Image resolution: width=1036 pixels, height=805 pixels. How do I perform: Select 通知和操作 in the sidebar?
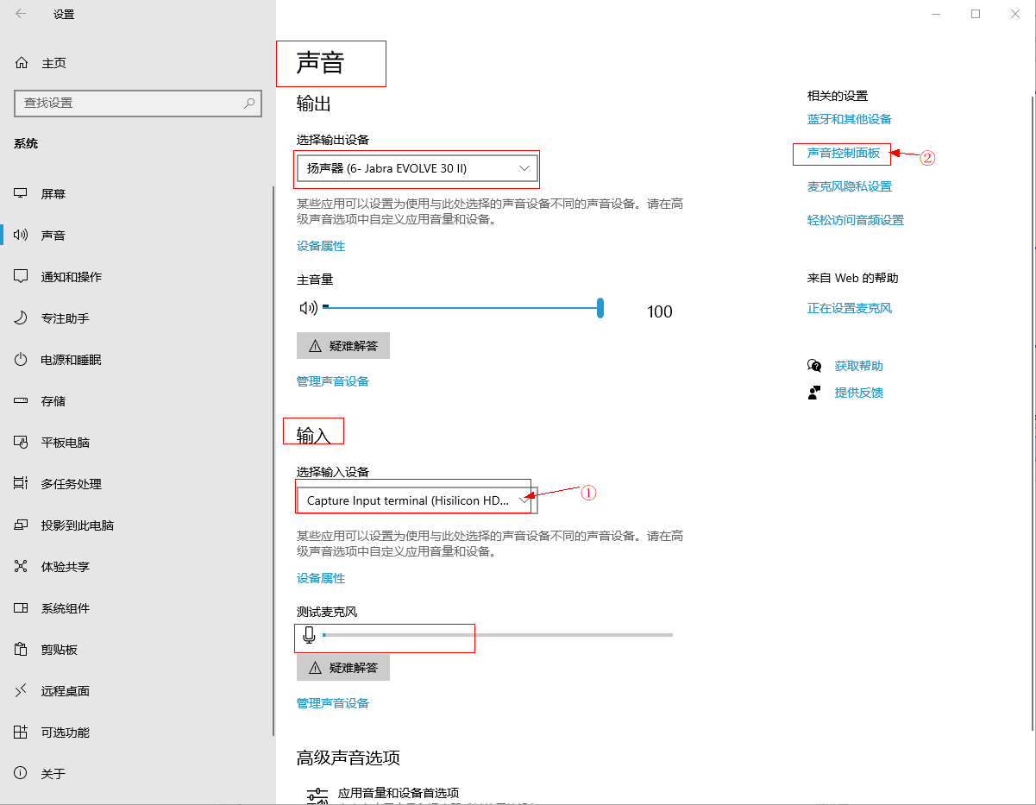click(x=71, y=277)
